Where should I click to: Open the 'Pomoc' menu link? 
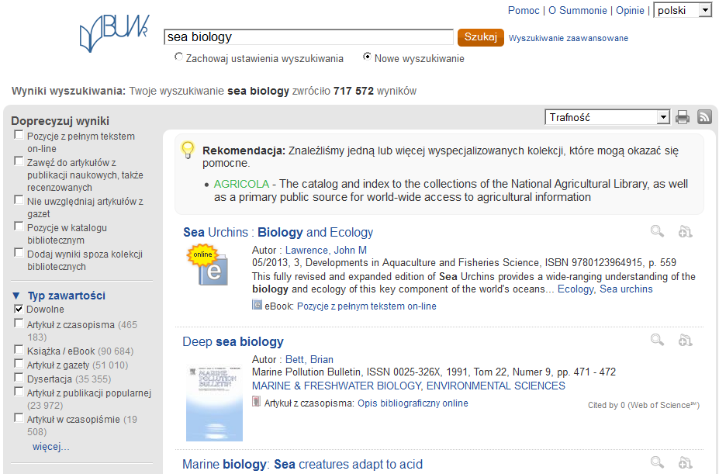(524, 10)
